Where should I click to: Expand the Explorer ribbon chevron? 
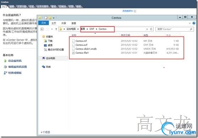[190, 23]
